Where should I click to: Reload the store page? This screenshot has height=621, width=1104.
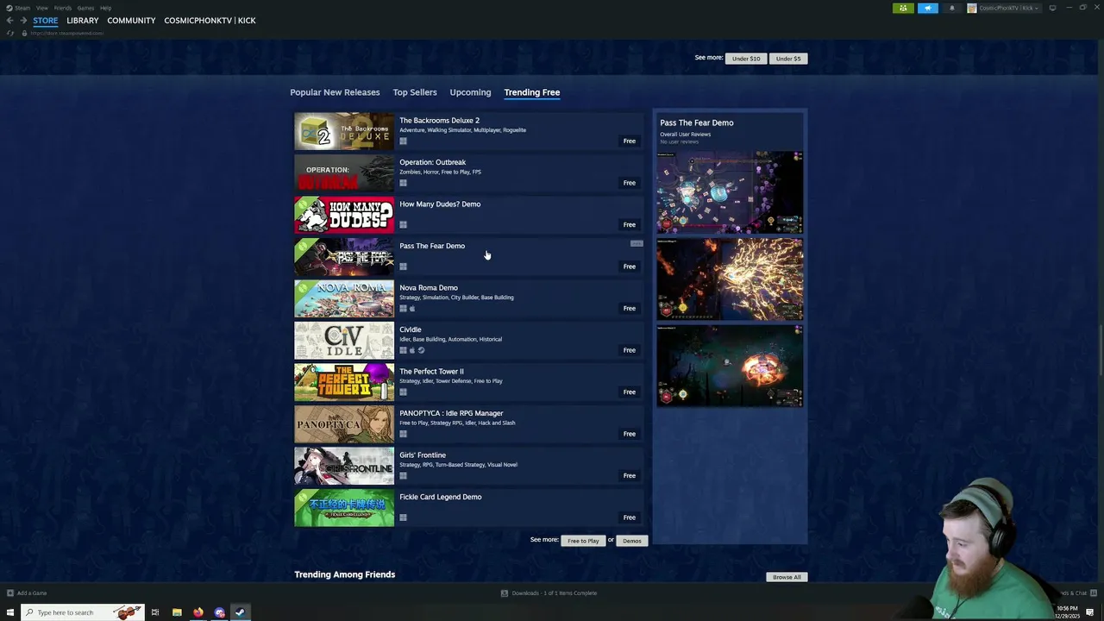click(10, 33)
